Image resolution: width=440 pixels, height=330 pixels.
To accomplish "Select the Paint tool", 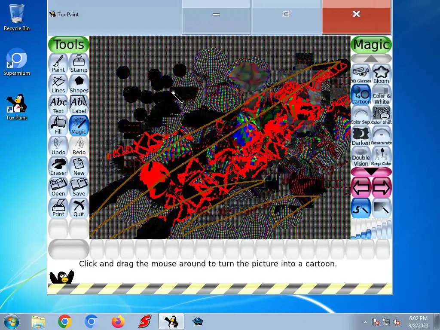I will click(x=58, y=64).
